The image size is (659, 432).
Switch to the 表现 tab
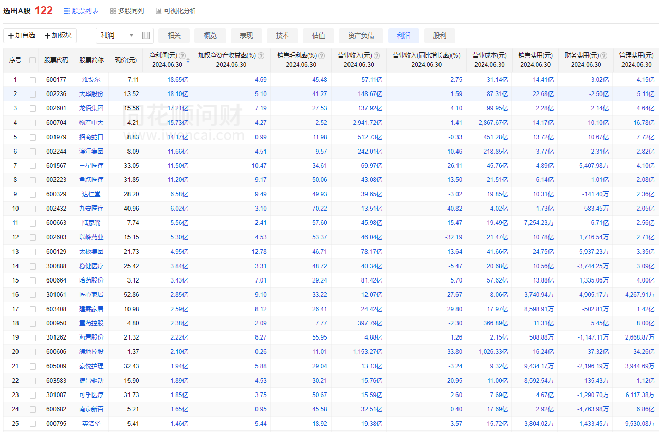[246, 35]
